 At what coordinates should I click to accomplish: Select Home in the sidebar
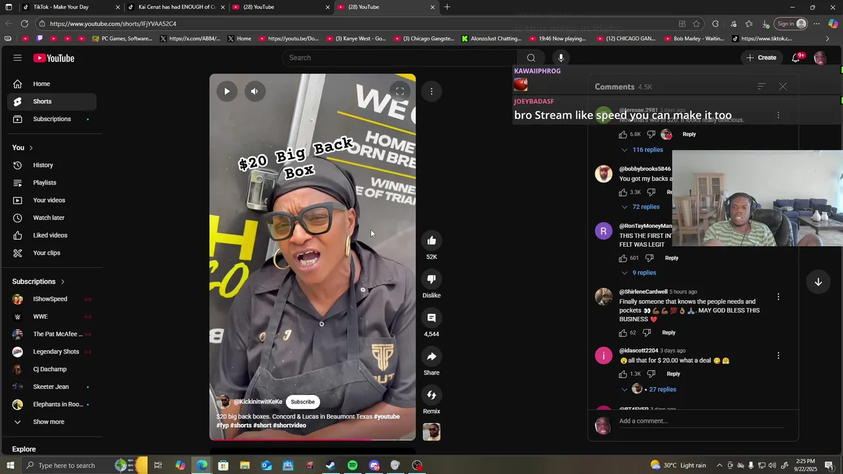(x=51, y=84)
